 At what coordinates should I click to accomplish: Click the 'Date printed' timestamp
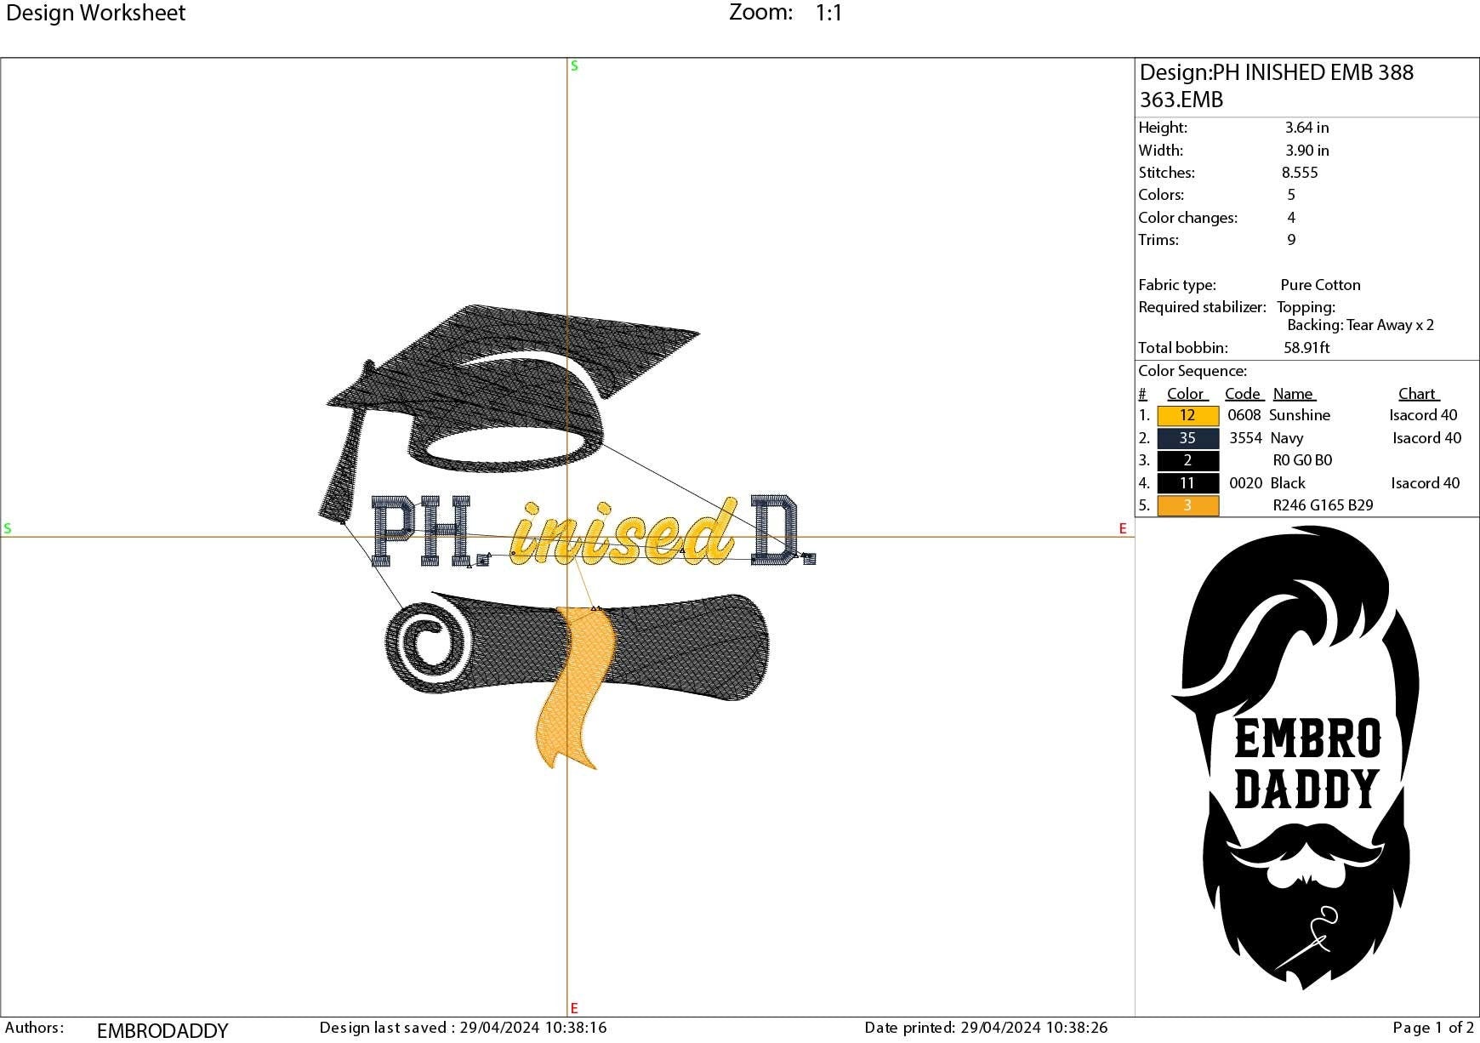986,1028
